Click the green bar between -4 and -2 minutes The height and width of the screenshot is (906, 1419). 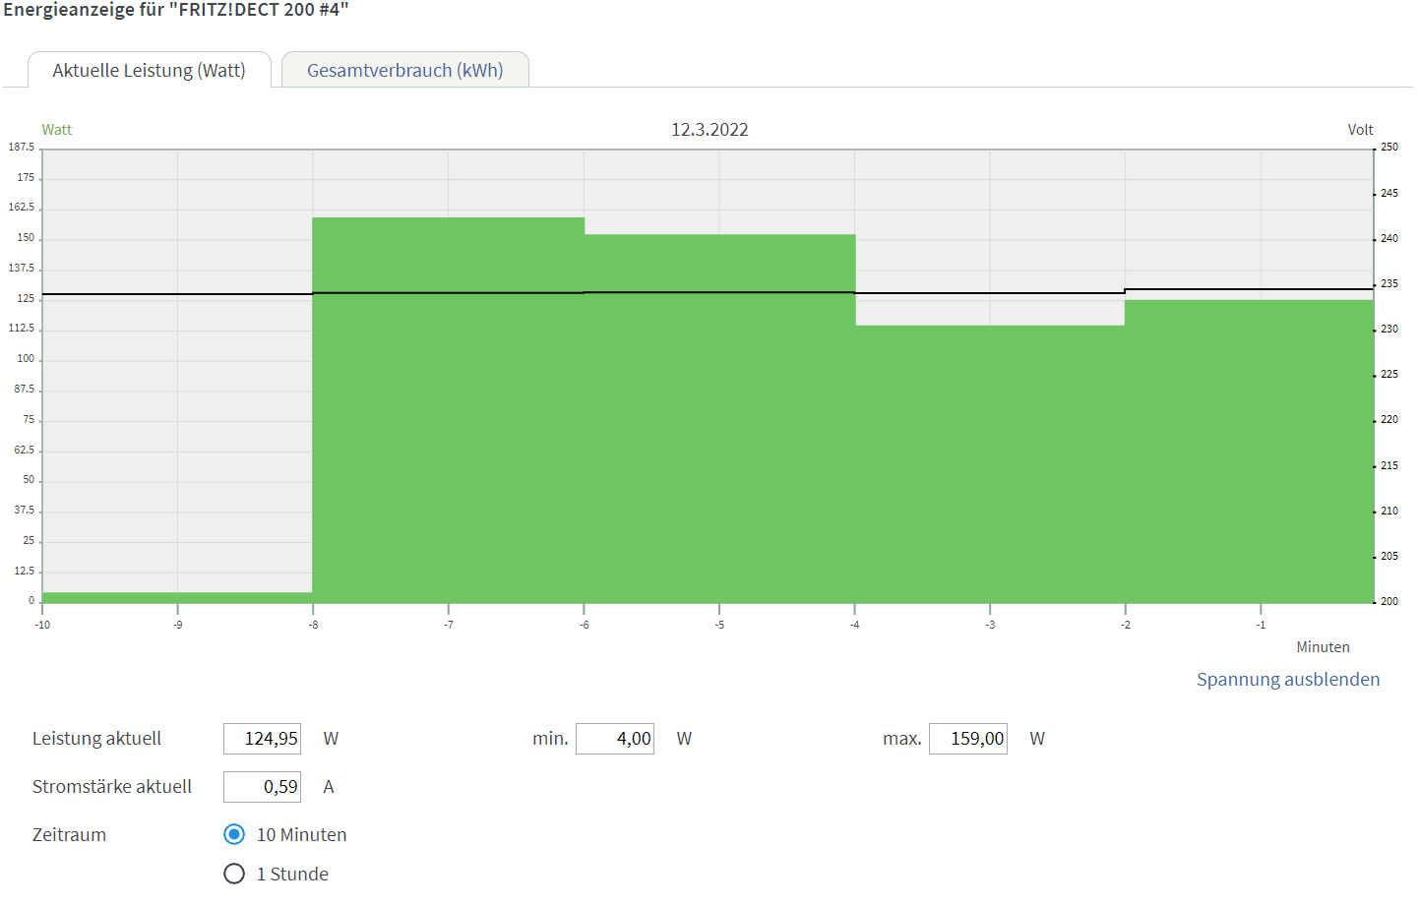[x=990, y=462]
